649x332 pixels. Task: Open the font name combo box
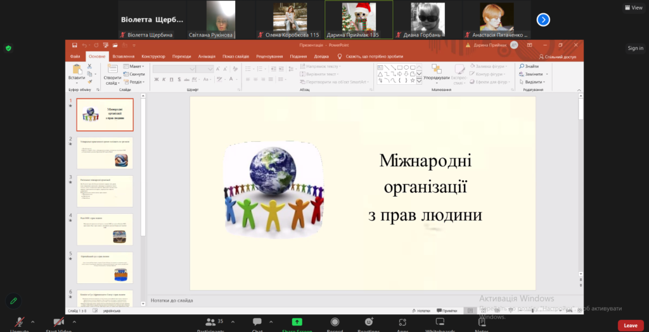[174, 69]
